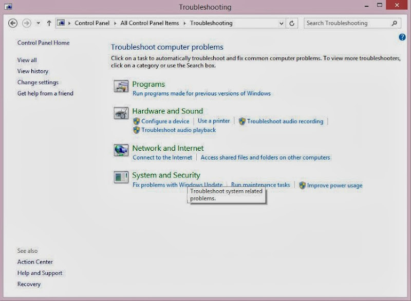Click shield icon beside Troubleshoot audio recording

coord(242,122)
